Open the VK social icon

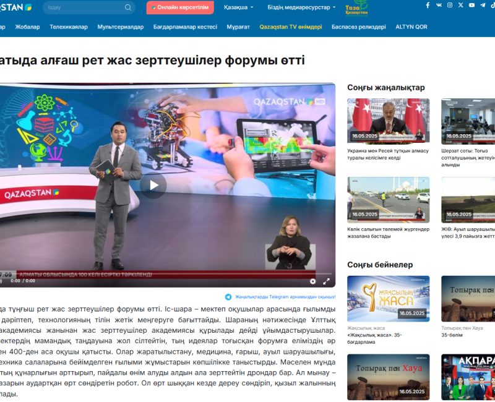pyautogui.click(x=439, y=5)
